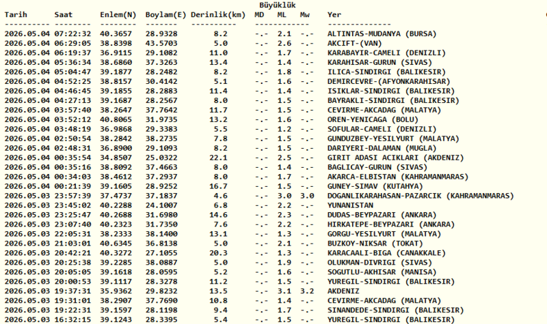This screenshot has height=324, width=547.
Task: Click latitude value 40.8065
Action: pos(116,120)
